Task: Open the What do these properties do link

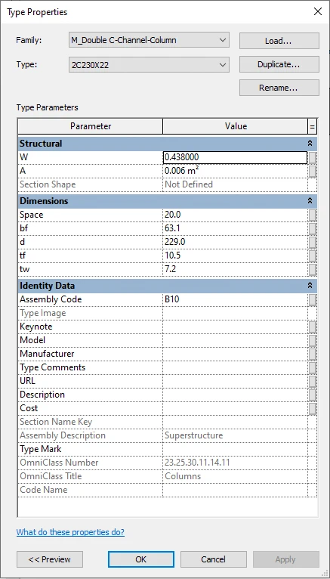Action: point(70,532)
